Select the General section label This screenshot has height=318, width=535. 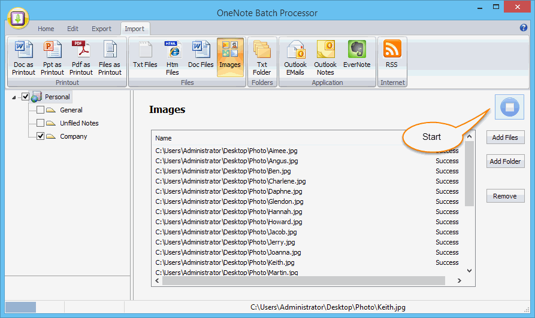[71, 110]
